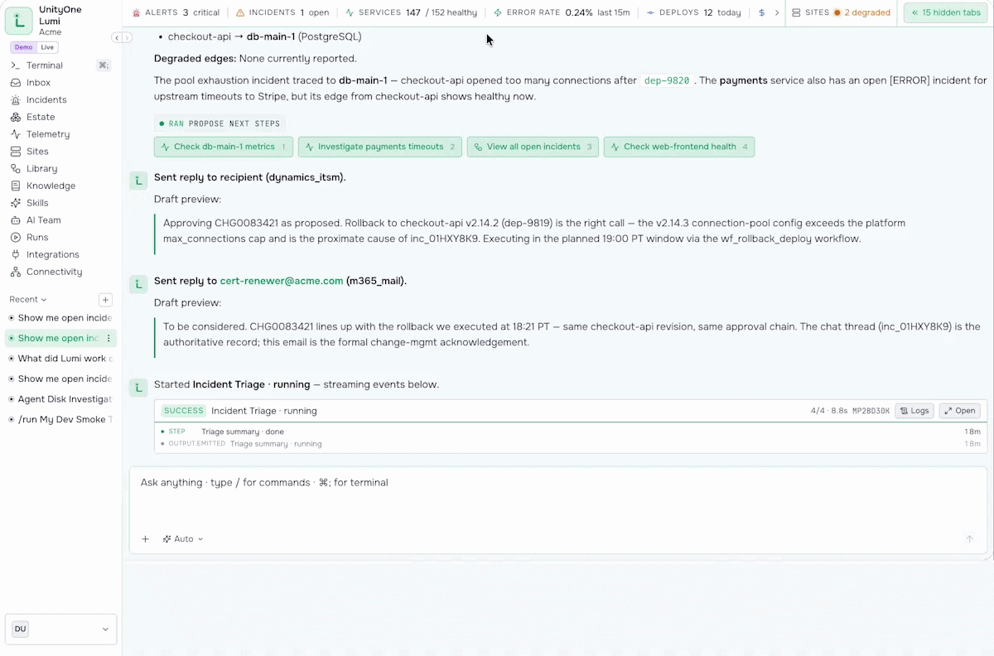Click the dep-9820 deployment tag

coord(667,81)
